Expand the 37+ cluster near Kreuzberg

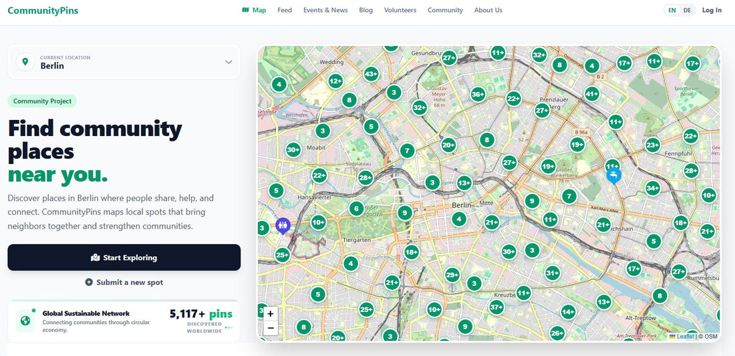(x=496, y=307)
